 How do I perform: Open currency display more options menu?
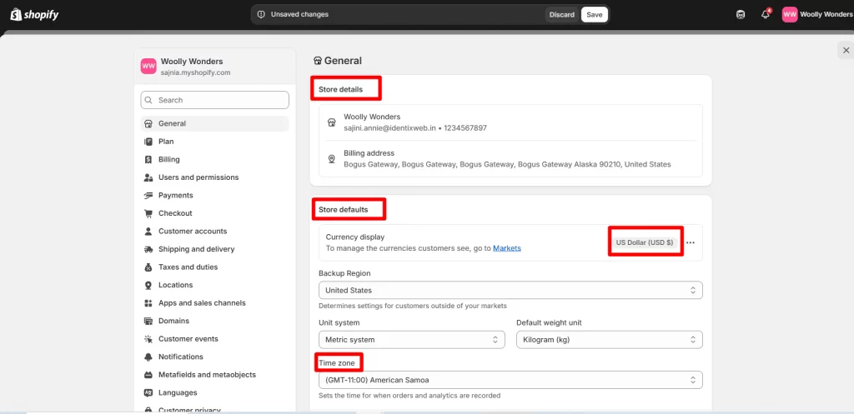coord(691,242)
